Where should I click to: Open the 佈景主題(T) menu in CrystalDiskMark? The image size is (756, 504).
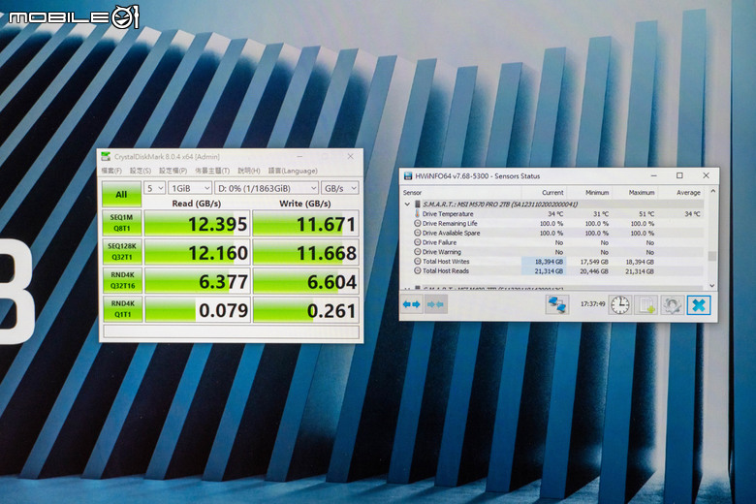point(212,171)
